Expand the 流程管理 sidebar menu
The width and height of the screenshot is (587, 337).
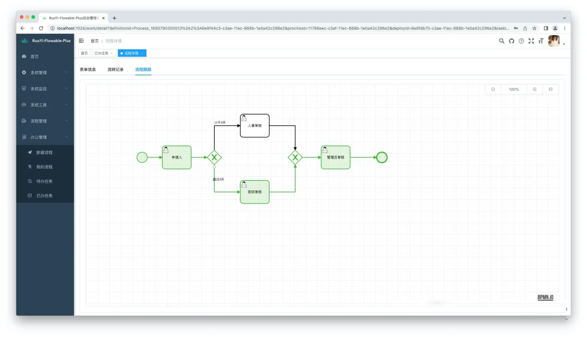(45, 121)
